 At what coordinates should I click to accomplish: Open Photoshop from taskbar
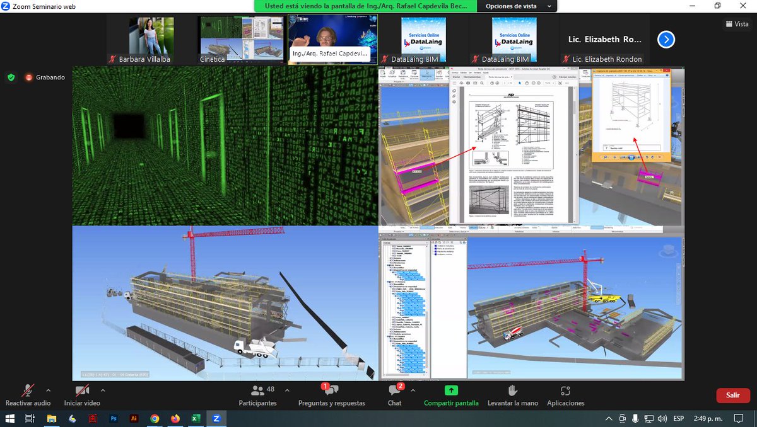114,418
